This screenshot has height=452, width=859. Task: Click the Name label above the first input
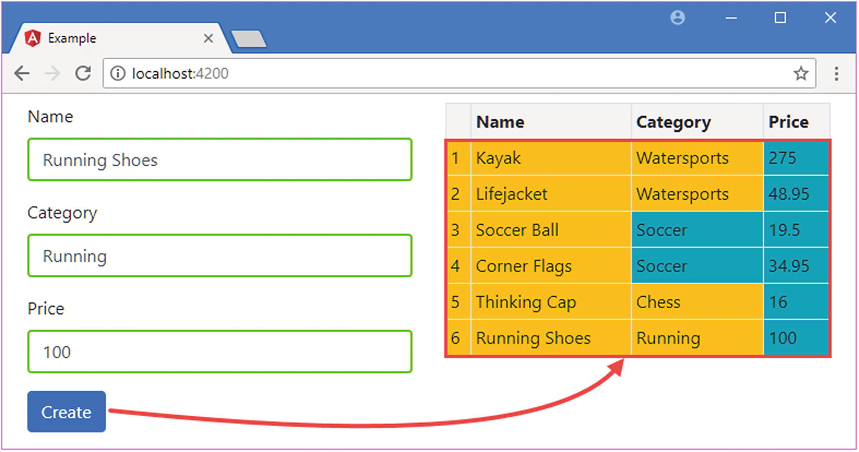(50, 116)
